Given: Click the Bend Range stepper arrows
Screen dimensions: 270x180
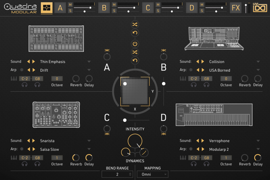Looking at the screenshot, I should [x=130, y=174].
